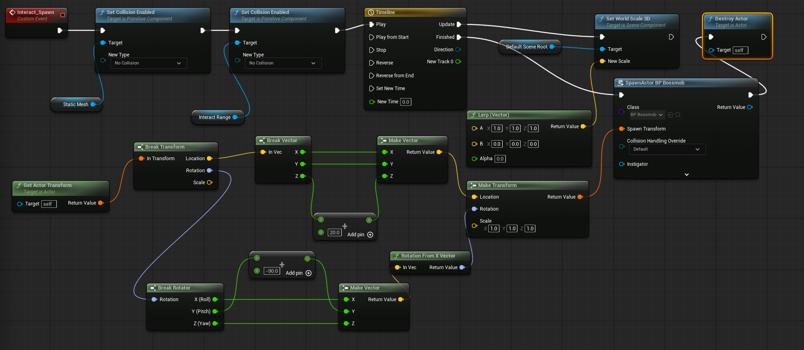The width and height of the screenshot is (804, 350).
Task: Click lower Make Vector Return Value pin
Action: click(x=401, y=300)
